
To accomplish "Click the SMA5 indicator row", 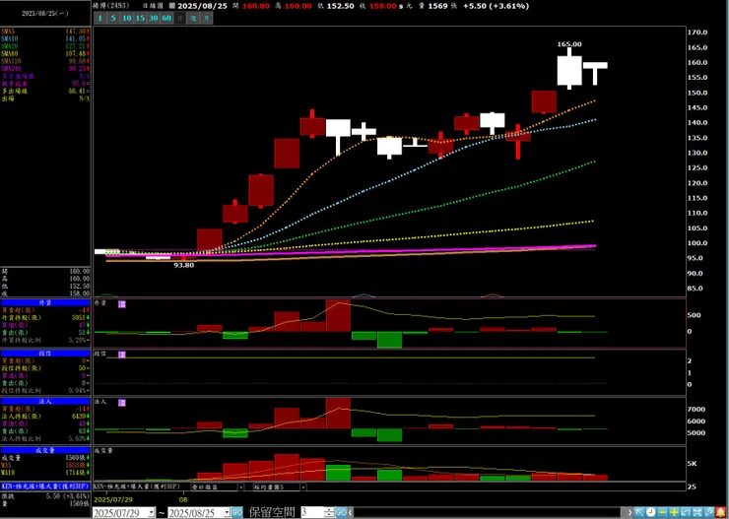I will click(45, 31).
